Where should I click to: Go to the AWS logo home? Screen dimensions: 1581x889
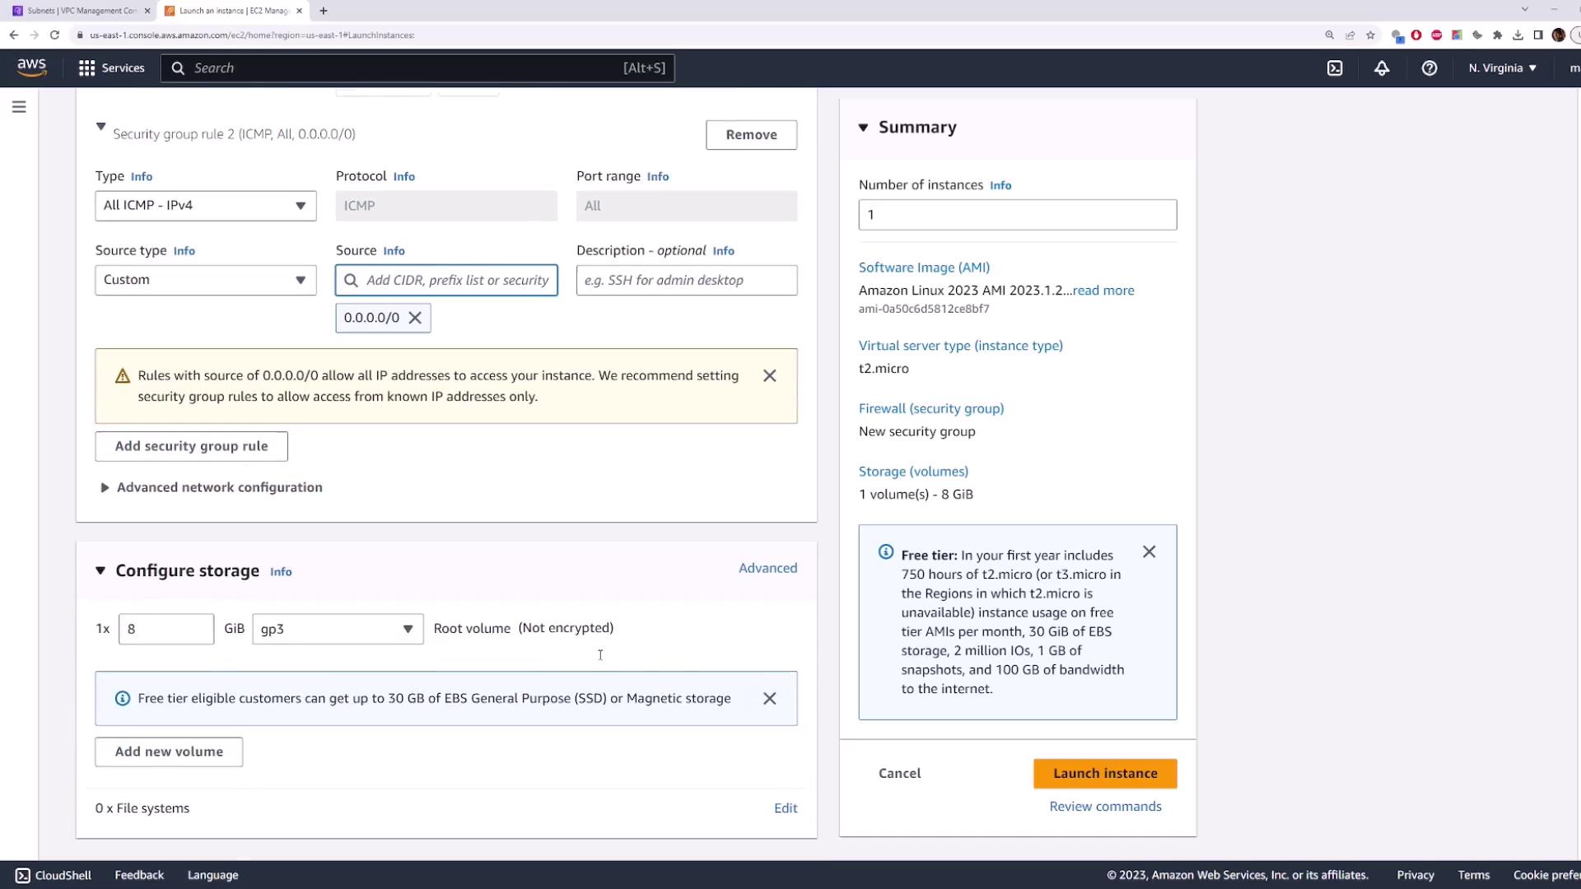click(x=31, y=67)
